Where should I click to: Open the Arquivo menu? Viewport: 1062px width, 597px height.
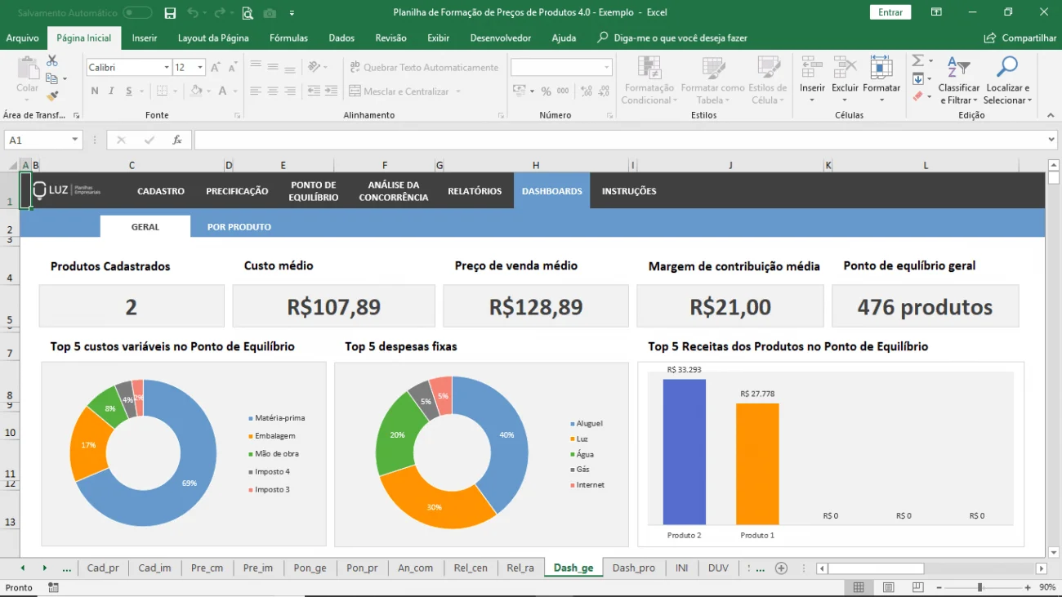[x=23, y=38]
